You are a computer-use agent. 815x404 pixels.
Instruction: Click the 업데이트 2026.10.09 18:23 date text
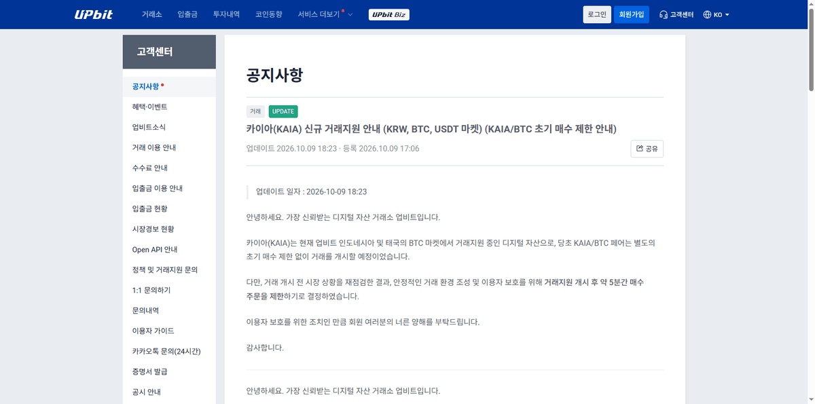pos(291,148)
